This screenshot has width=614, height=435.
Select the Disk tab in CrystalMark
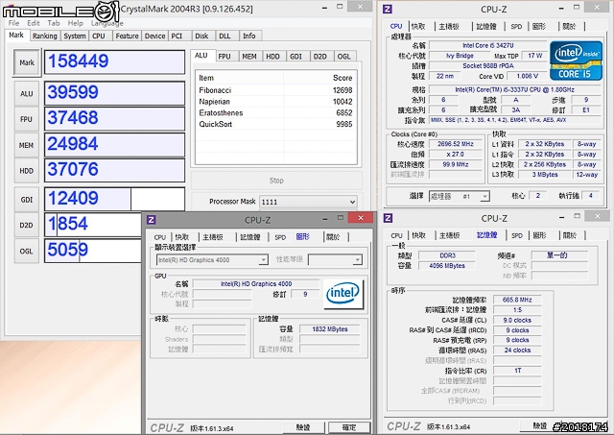pos(201,36)
